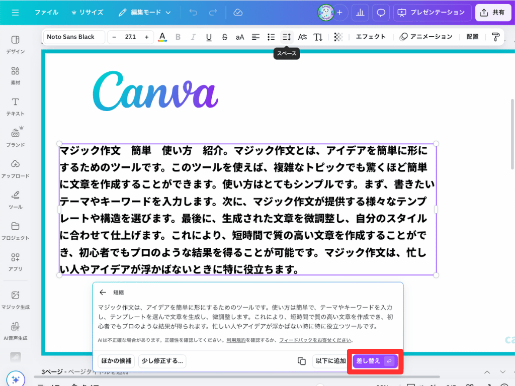Open the ツール sidebar tab
This screenshot has height=386, width=515.
point(15,200)
